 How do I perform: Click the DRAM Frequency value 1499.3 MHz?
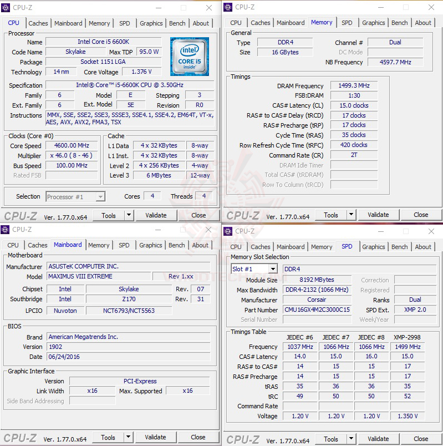[x=354, y=85]
